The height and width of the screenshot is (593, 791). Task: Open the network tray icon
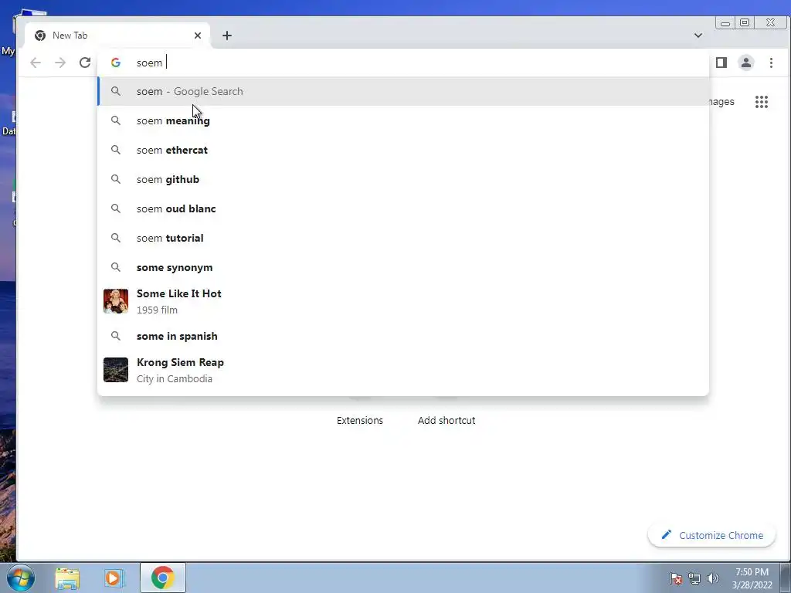(x=694, y=578)
